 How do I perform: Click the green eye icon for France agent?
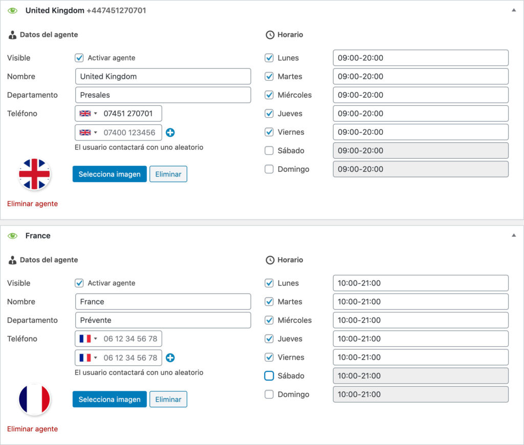pos(13,236)
